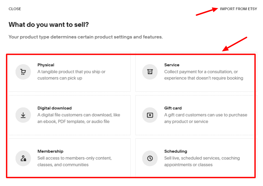Pick the Scheduling product type title
Screen dimensions: 263x186
(176, 151)
